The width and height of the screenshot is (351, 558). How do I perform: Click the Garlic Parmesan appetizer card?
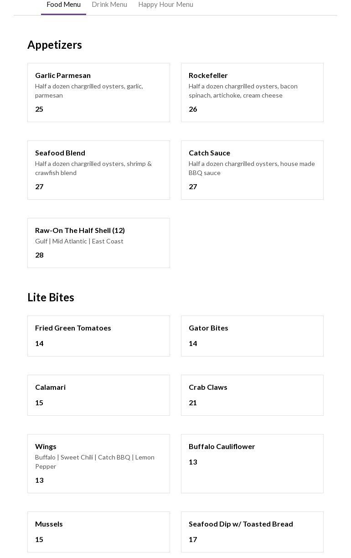coord(98,93)
